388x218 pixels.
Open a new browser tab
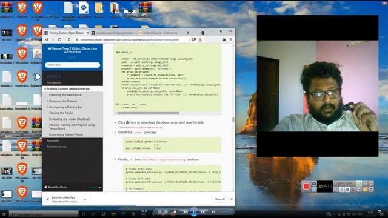point(188,33)
